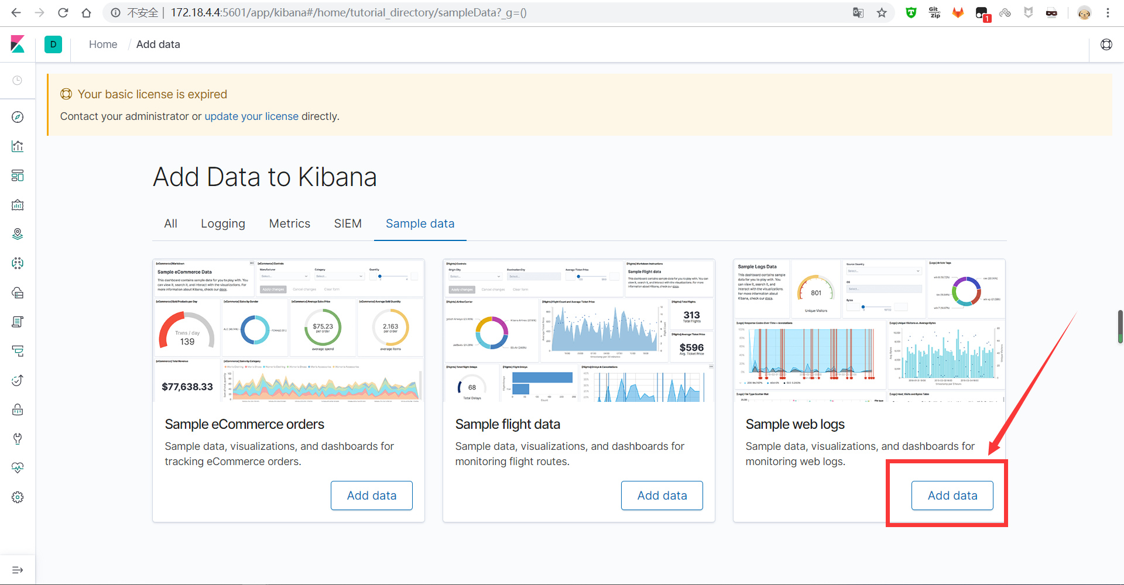The width and height of the screenshot is (1124, 585).
Task: Expand the sidebar navigation arrow icon
Action: pyautogui.click(x=18, y=570)
